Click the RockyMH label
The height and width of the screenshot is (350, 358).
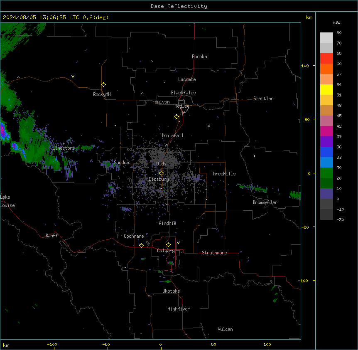(102, 94)
